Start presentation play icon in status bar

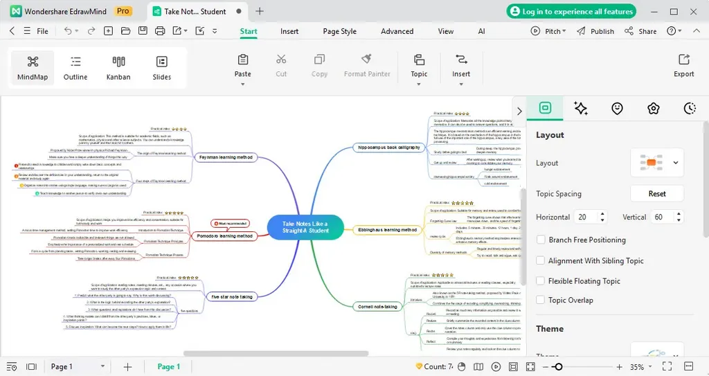[x=496, y=366]
